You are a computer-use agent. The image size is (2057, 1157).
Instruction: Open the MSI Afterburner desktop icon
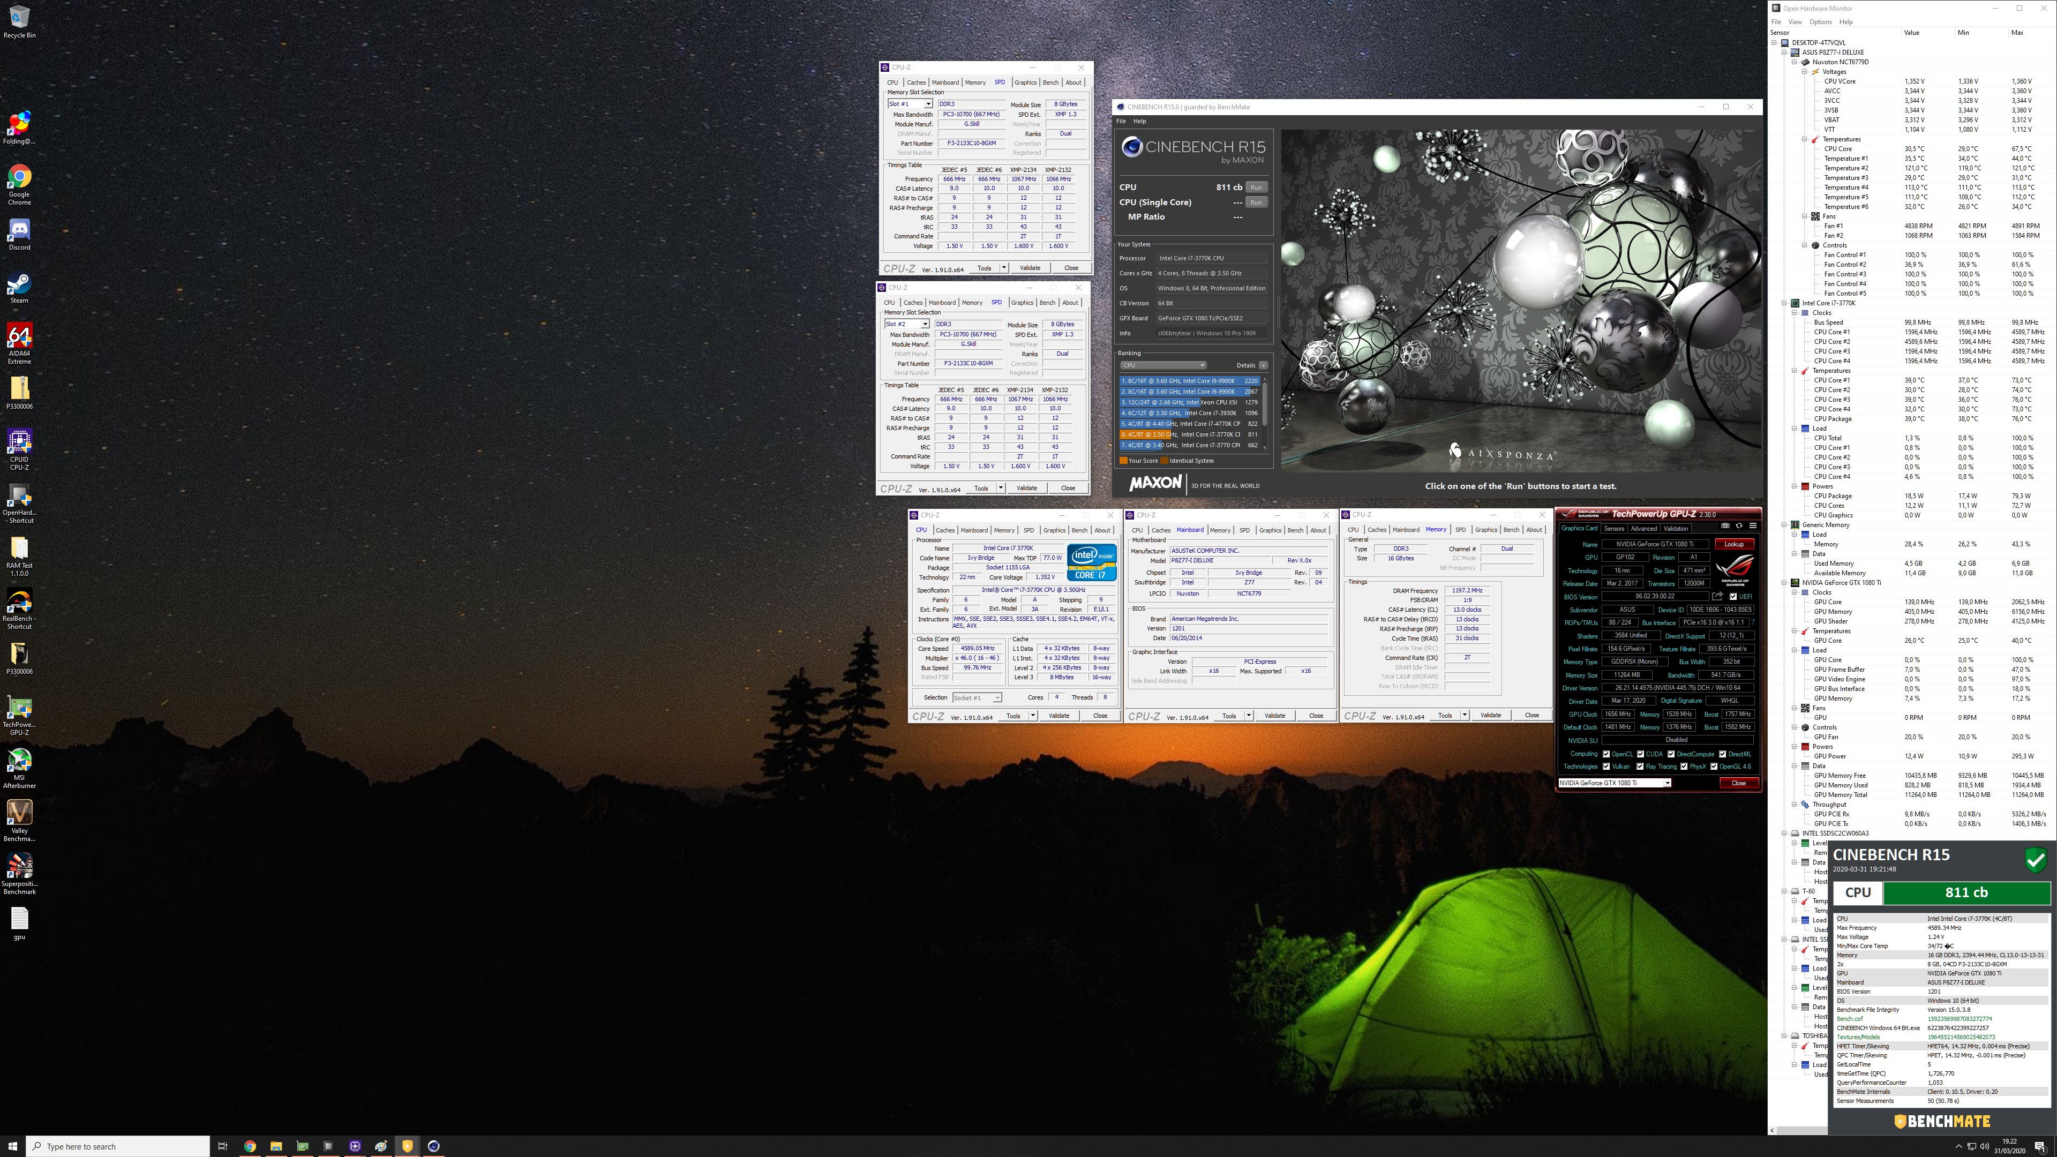pyautogui.click(x=19, y=768)
